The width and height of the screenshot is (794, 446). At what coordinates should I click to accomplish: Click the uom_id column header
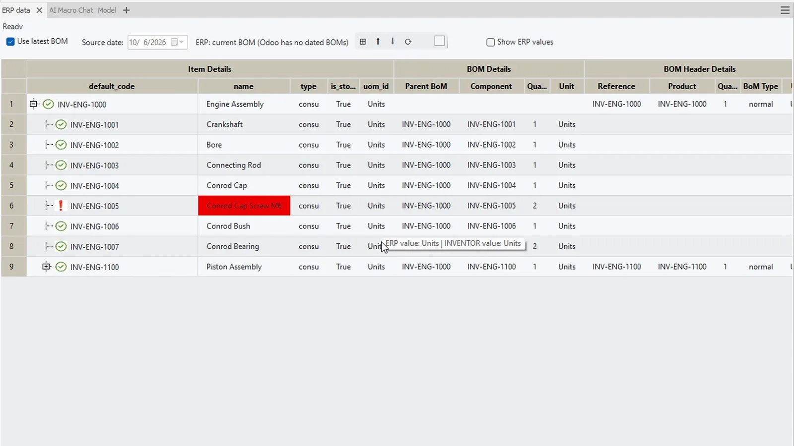(x=376, y=86)
